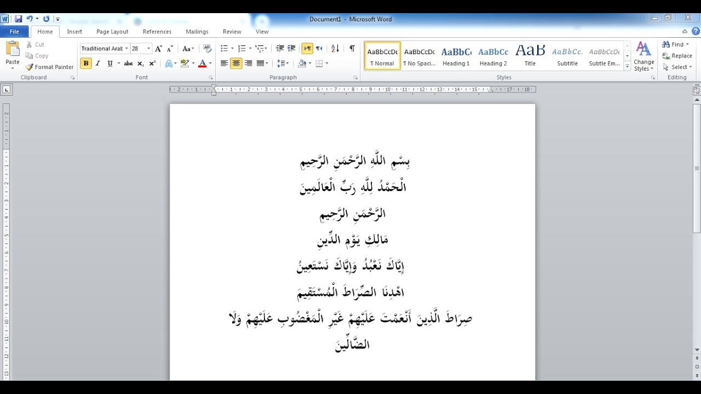This screenshot has width=701, height=394.
Task: Open the font size dropdown
Action: tap(148, 49)
